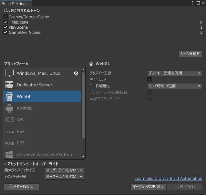Select the Windows, Mac, Linux monitor icon
Image resolution: width=206 pixels, height=195 pixels.
pos(9,73)
